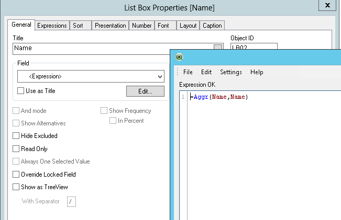Click the Expression OK status text
Viewport: 341px width, 220px height.
(x=197, y=85)
